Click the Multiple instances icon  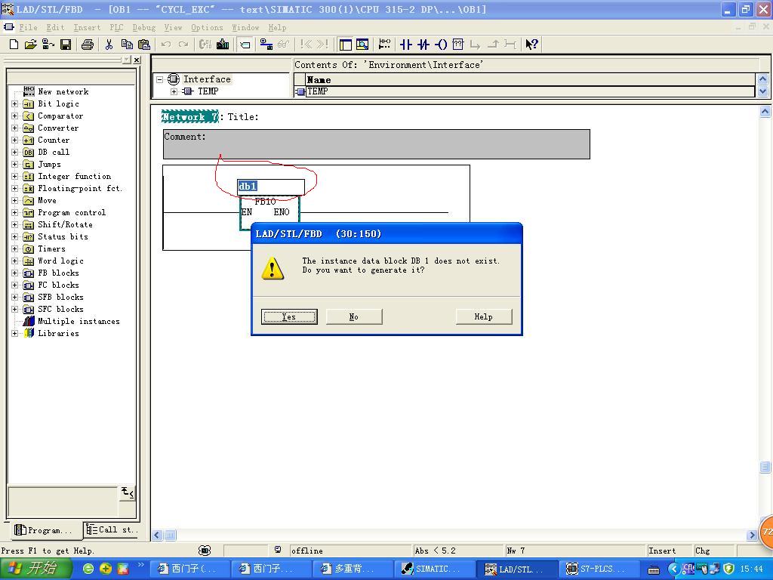tap(29, 321)
